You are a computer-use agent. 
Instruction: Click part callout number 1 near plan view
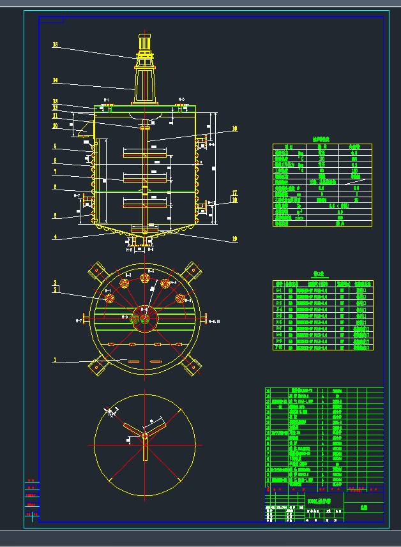[x=56, y=360]
